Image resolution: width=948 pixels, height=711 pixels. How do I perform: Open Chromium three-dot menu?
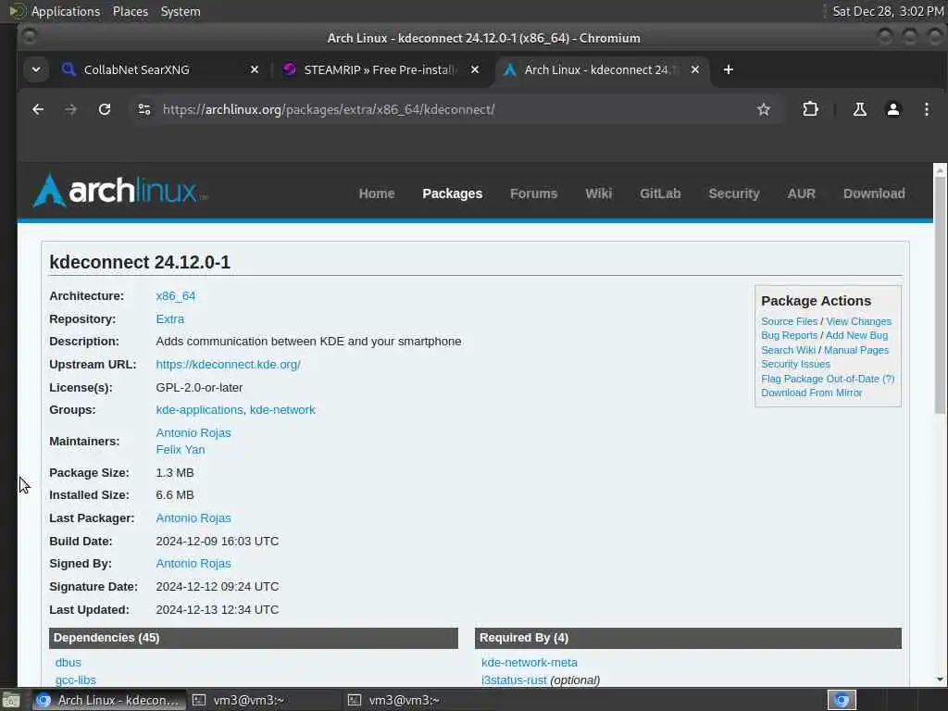[926, 109]
